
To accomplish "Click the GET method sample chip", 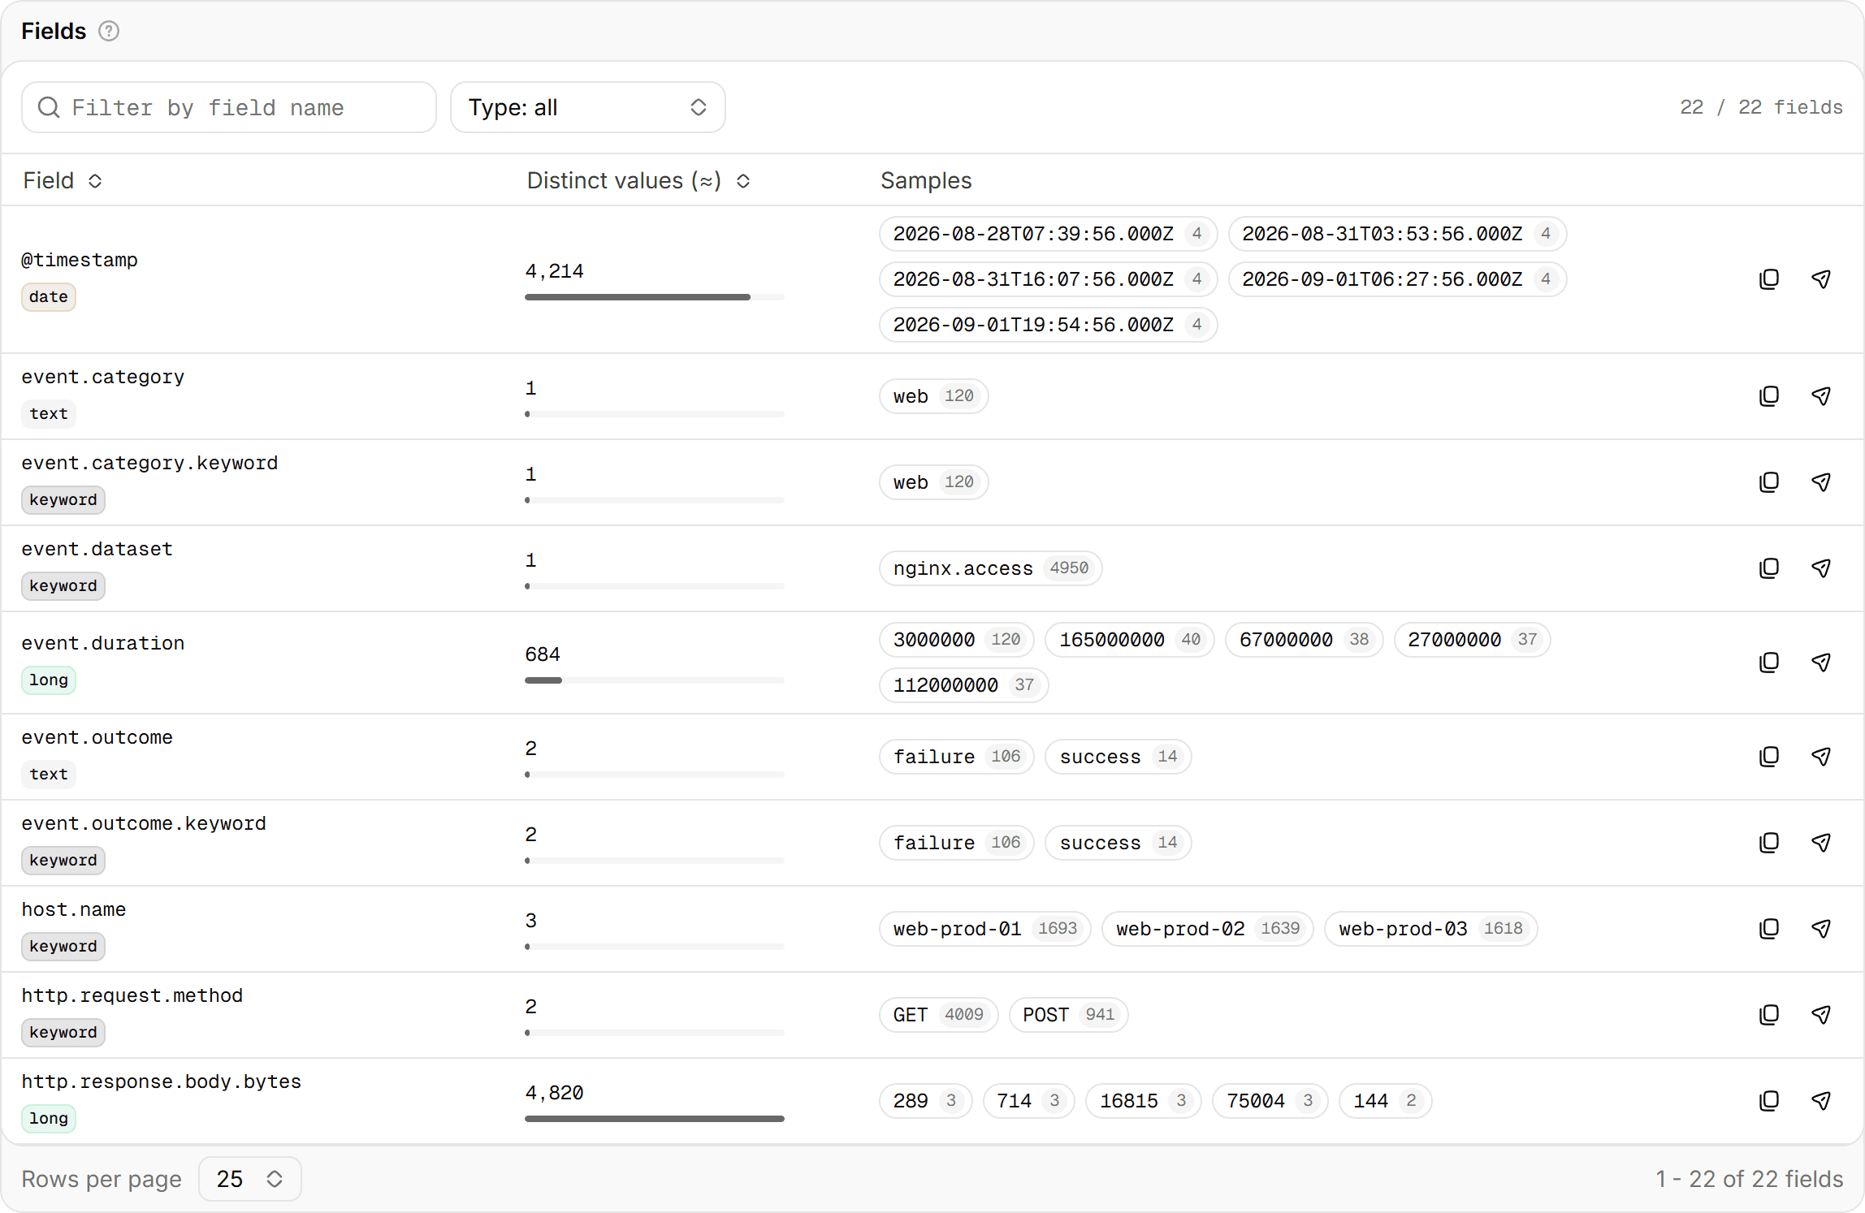I will point(938,1015).
